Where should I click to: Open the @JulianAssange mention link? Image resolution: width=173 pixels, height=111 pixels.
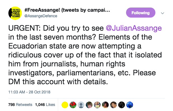[134, 28]
